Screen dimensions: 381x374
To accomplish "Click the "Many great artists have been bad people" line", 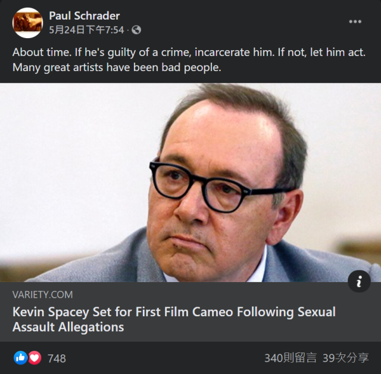I will pos(117,67).
